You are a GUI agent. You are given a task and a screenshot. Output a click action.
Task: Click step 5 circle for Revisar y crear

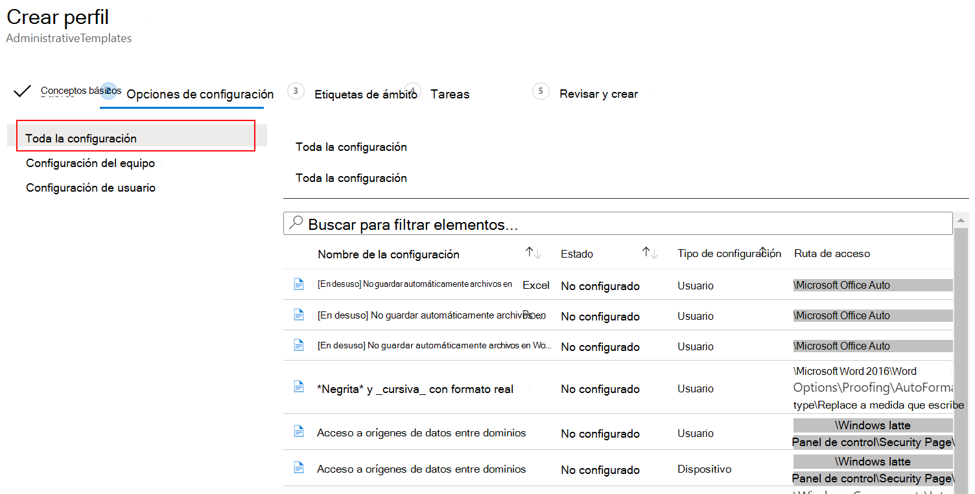click(x=541, y=91)
